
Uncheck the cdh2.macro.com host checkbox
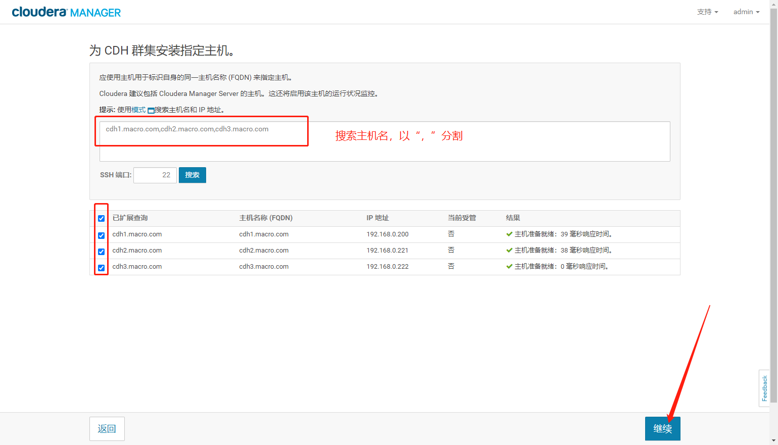101,252
